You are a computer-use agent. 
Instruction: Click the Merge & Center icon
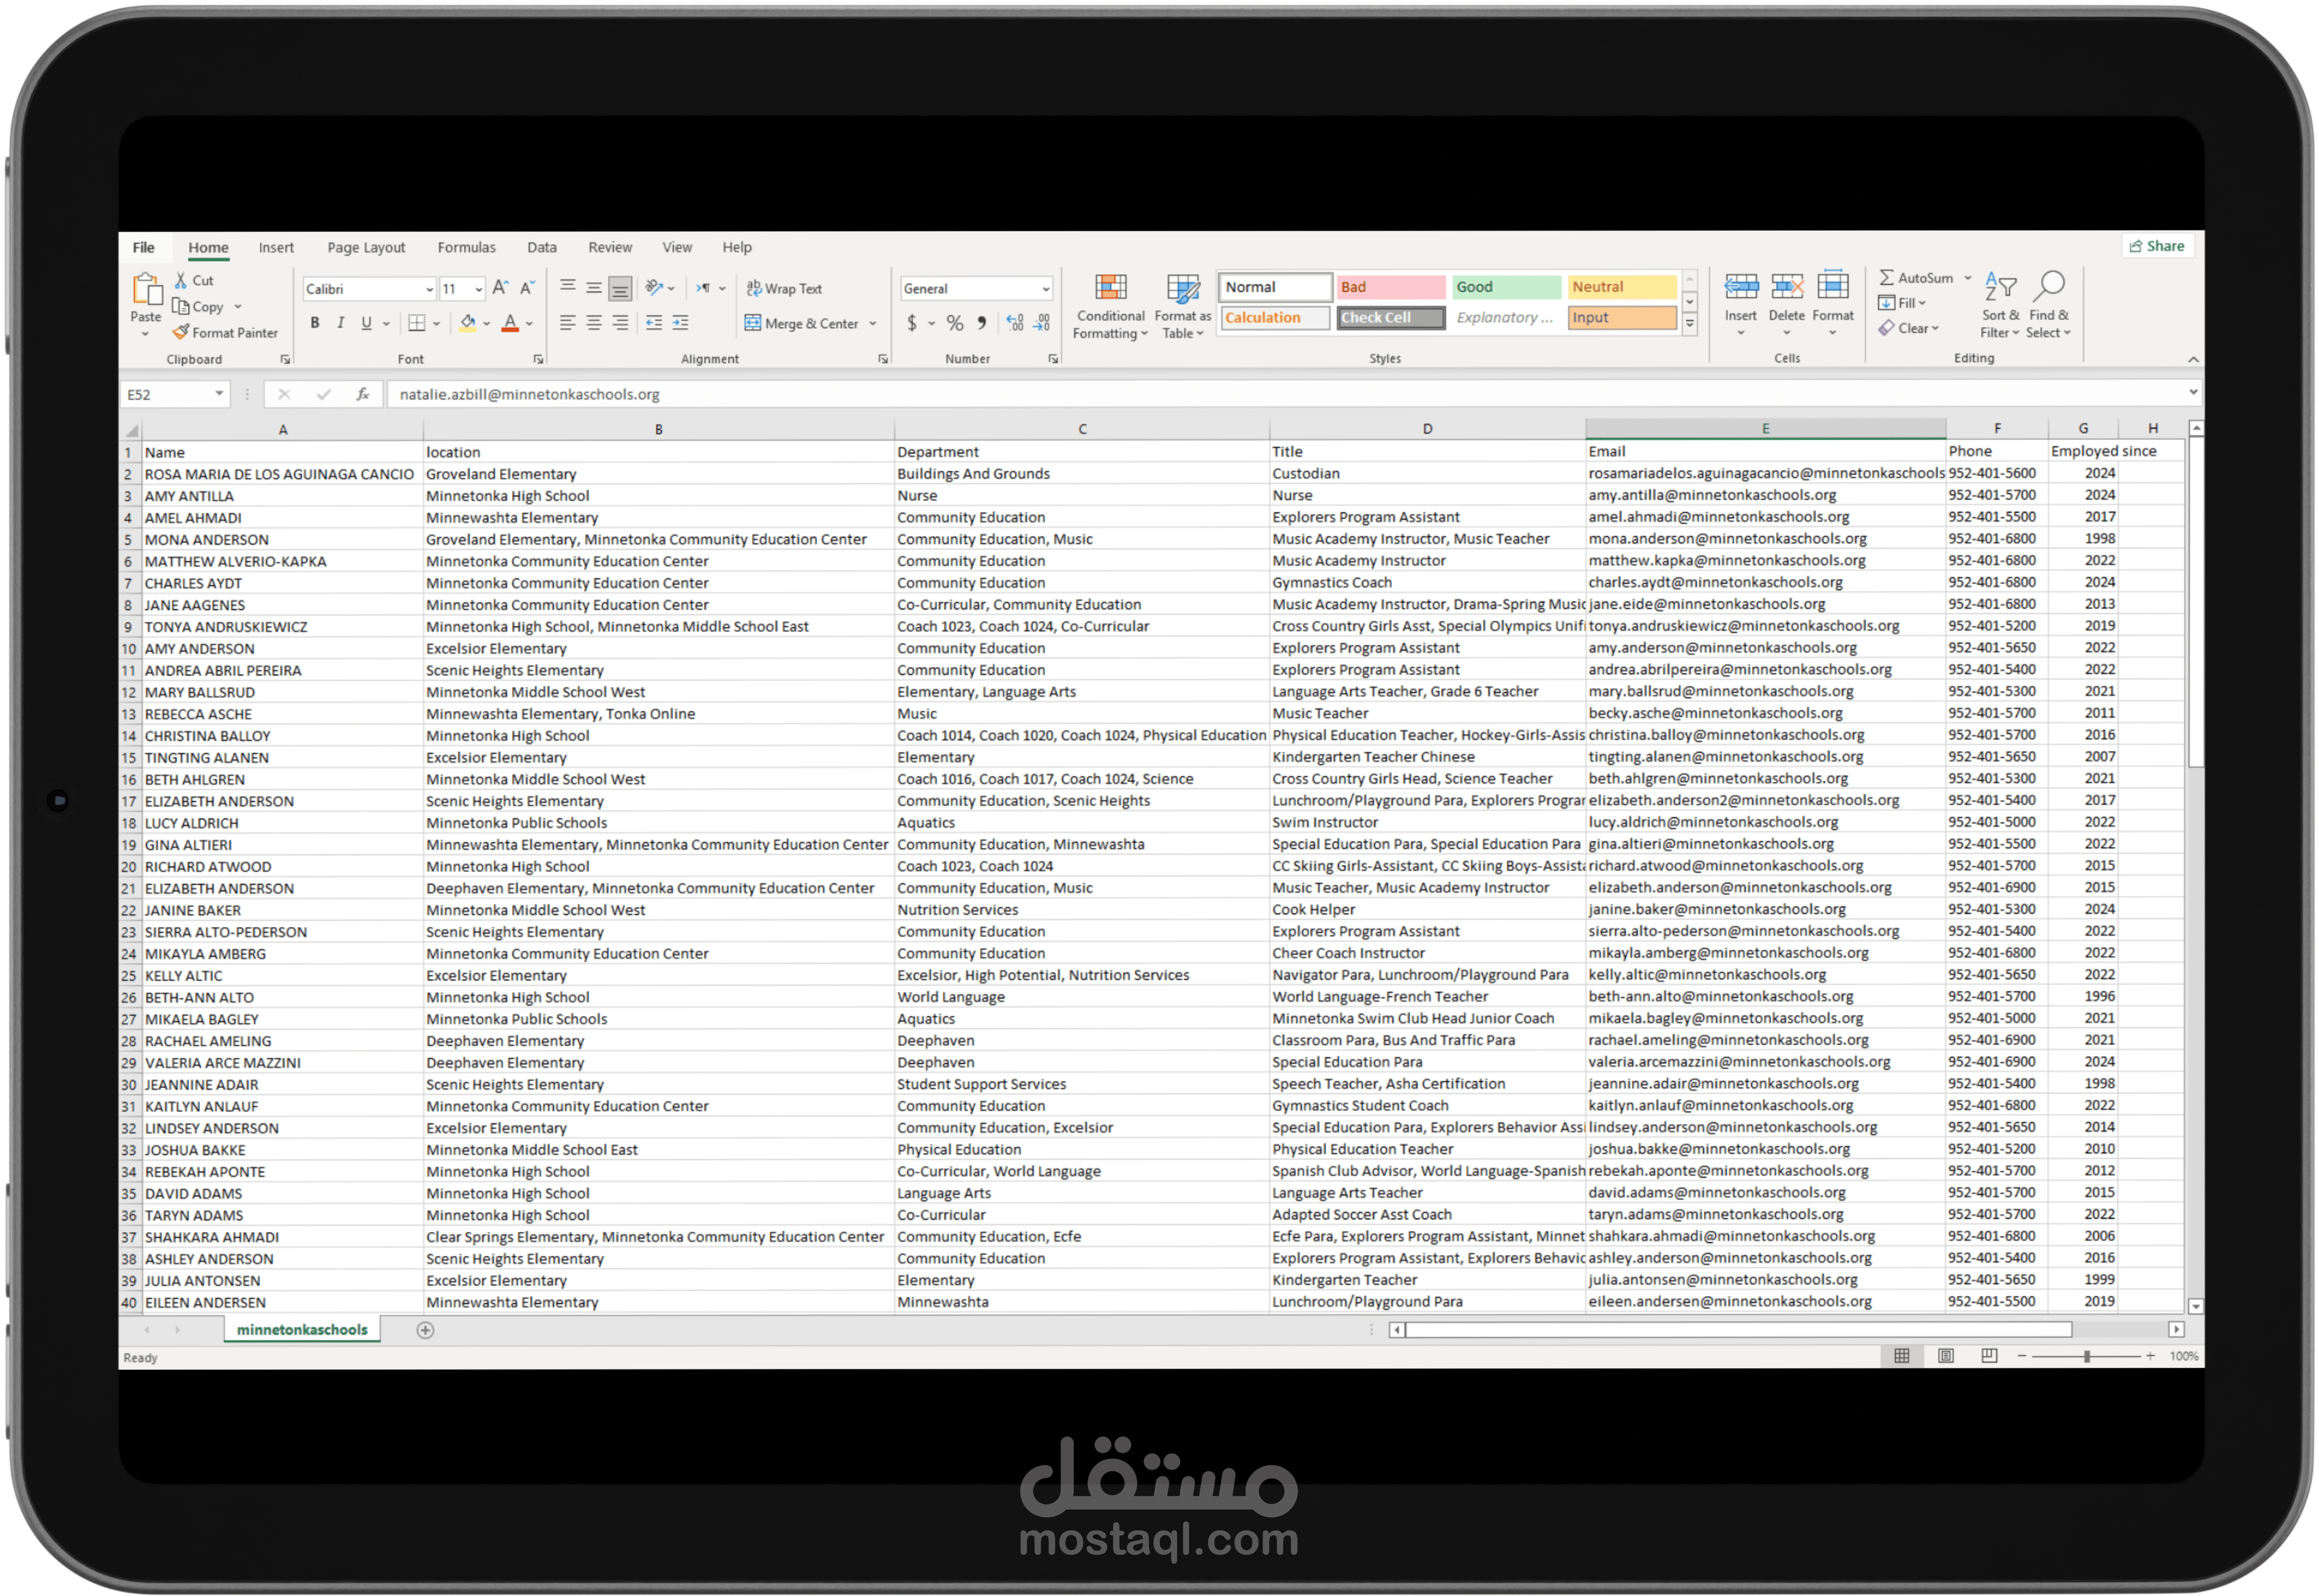[753, 323]
